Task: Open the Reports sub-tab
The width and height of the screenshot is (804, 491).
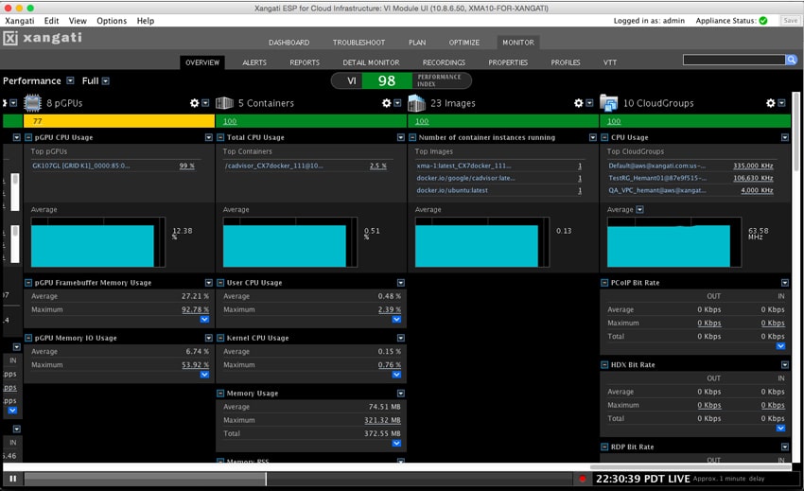Action: (x=305, y=62)
